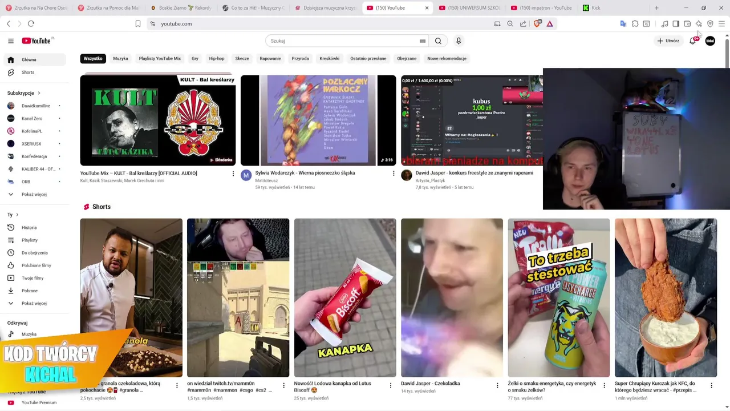Open options for the Żelki o smaku energetyka short
The width and height of the screenshot is (730, 411).
[604, 386]
